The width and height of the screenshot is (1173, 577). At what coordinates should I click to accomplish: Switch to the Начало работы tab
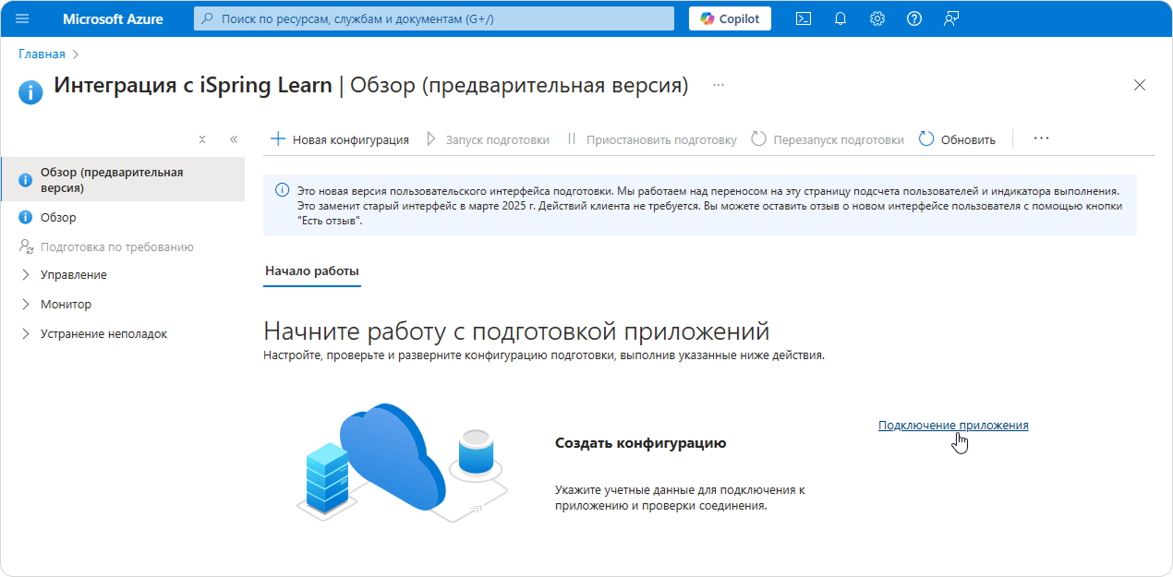(312, 271)
